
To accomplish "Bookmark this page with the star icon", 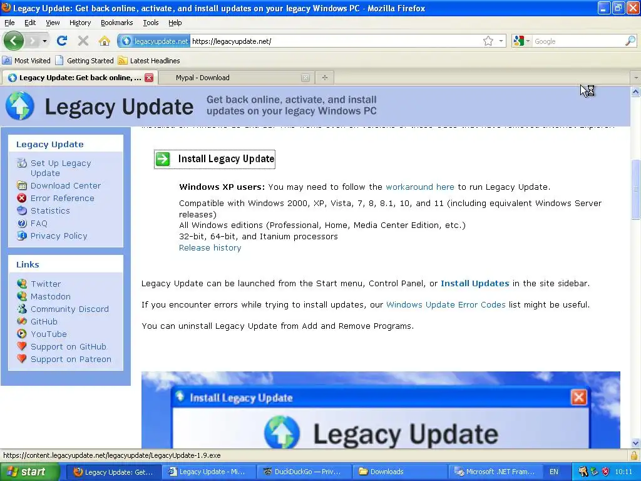I will [x=488, y=41].
